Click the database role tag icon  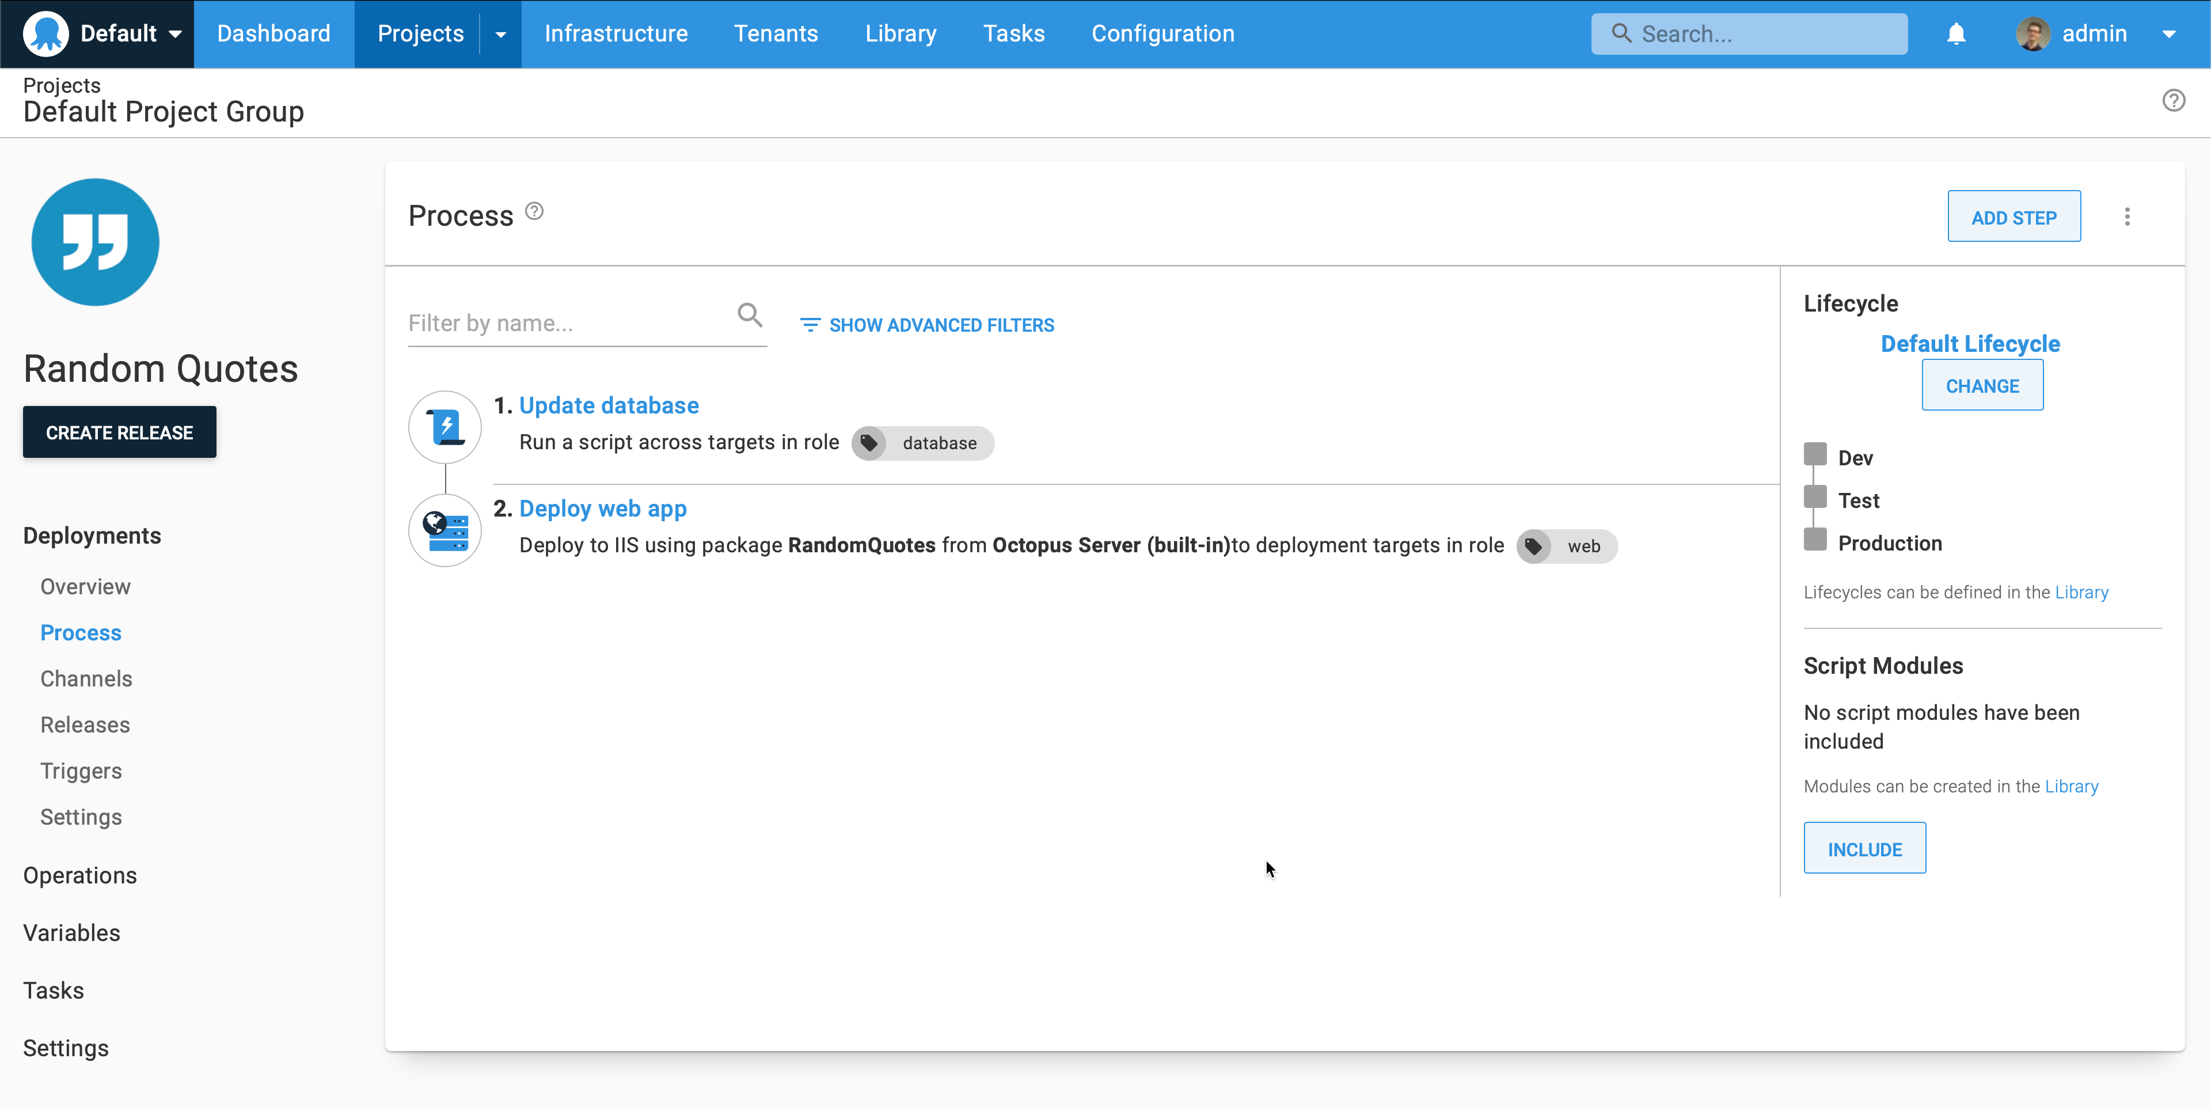pyautogui.click(x=869, y=443)
